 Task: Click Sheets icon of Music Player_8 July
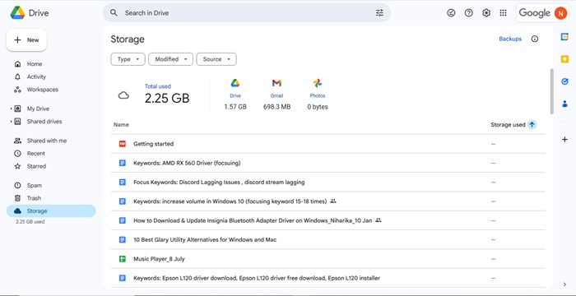point(123,259)
